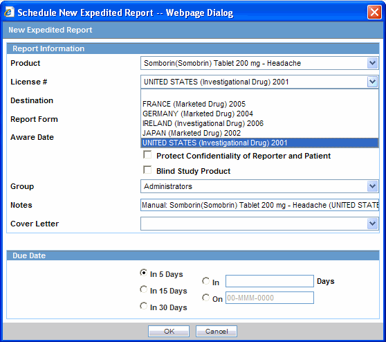Select GERMANY (Marketed Drug) 2004 license
Viewport: 386px width, 342px height.
(259, 114)
